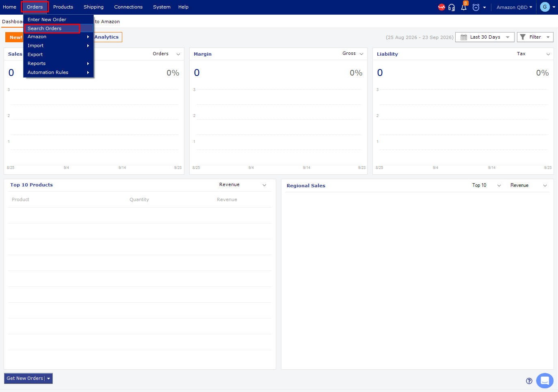Viewport: 558px width, 392px height.
Task: Expand the Regional Sales Top 10 dropdown
Action: point(487,185)
